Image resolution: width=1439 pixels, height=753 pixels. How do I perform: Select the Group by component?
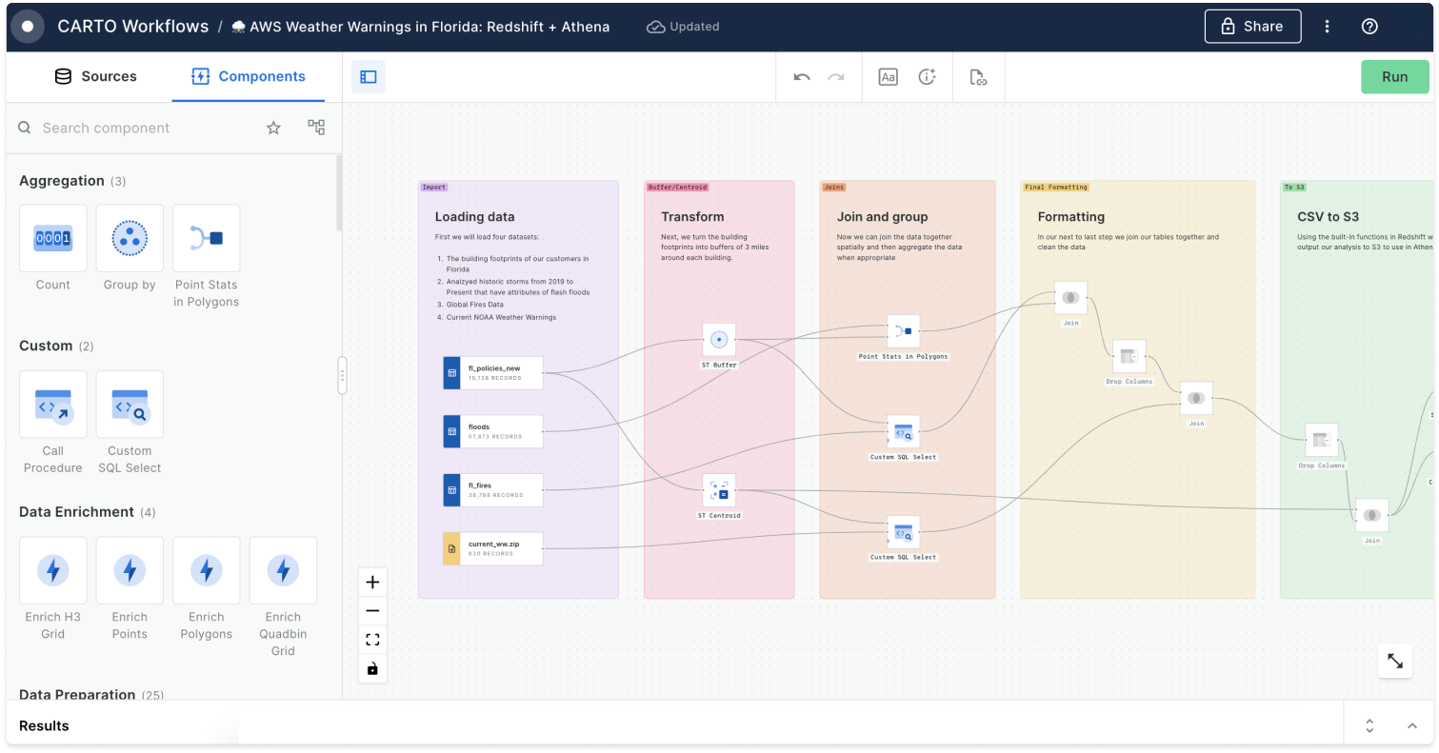pos(130,238)
